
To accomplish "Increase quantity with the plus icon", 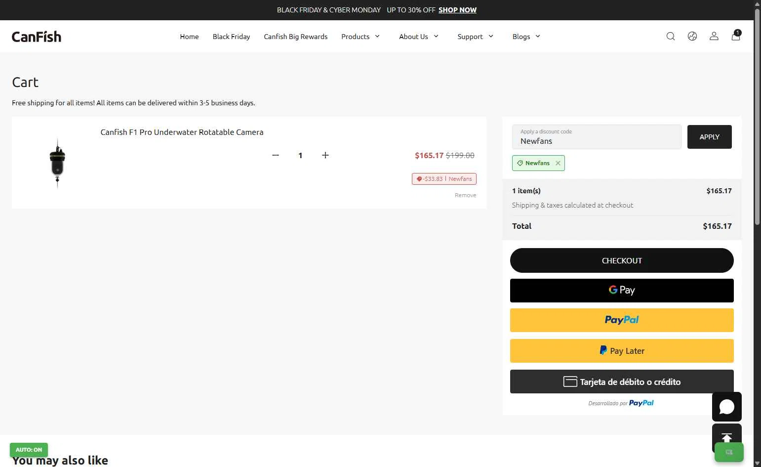I will (325, 155).
